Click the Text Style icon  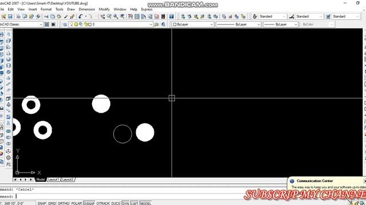(x=255, y=17)
